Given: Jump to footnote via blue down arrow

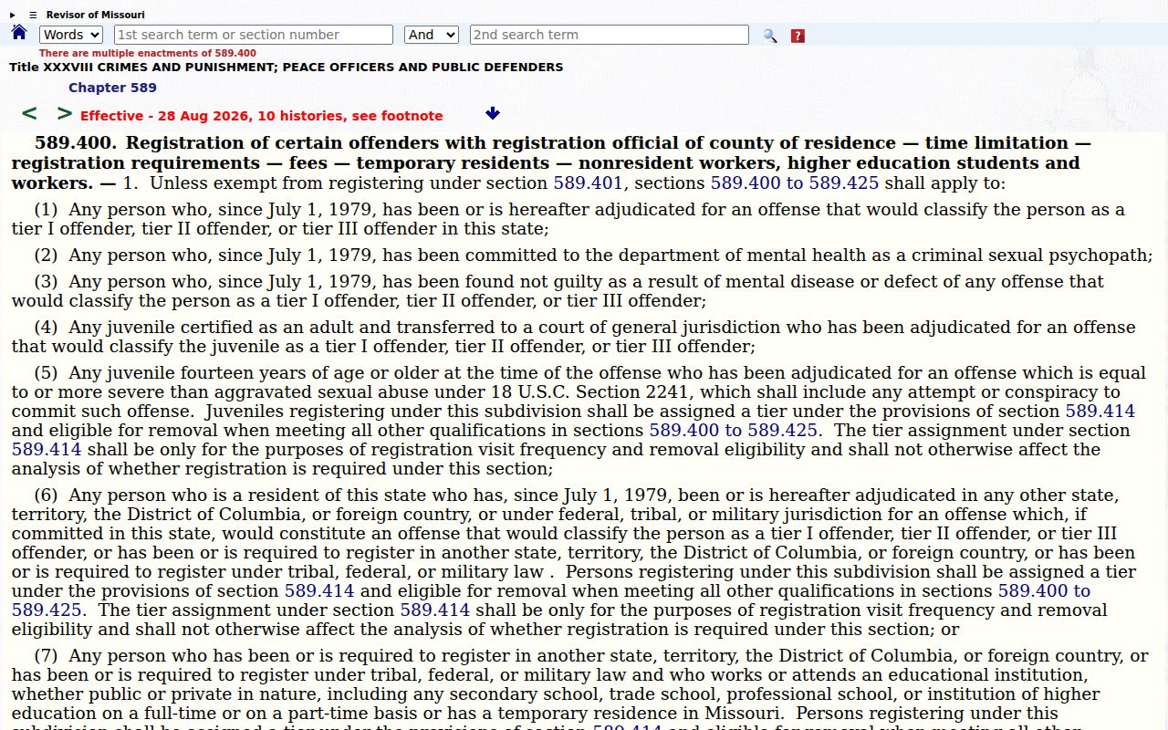Looking at the screenshot, I should click(x=493, y=113).
